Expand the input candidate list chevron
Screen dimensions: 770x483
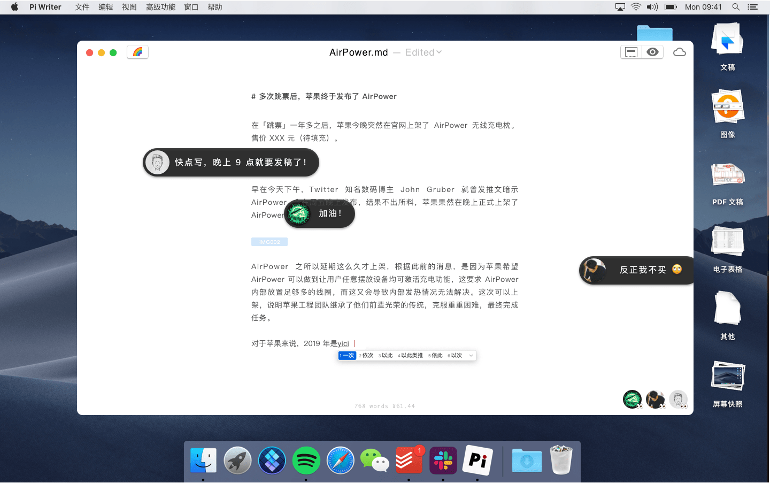pyautogui.click(x=471, y=356)
